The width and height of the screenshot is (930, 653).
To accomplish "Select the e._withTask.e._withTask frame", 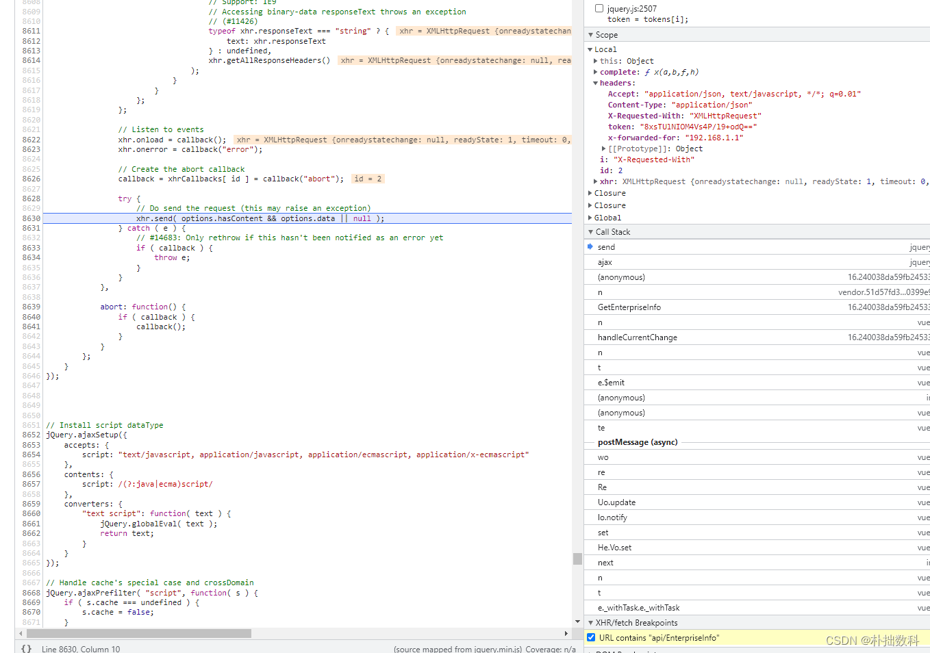I will [x=757, y=608].
